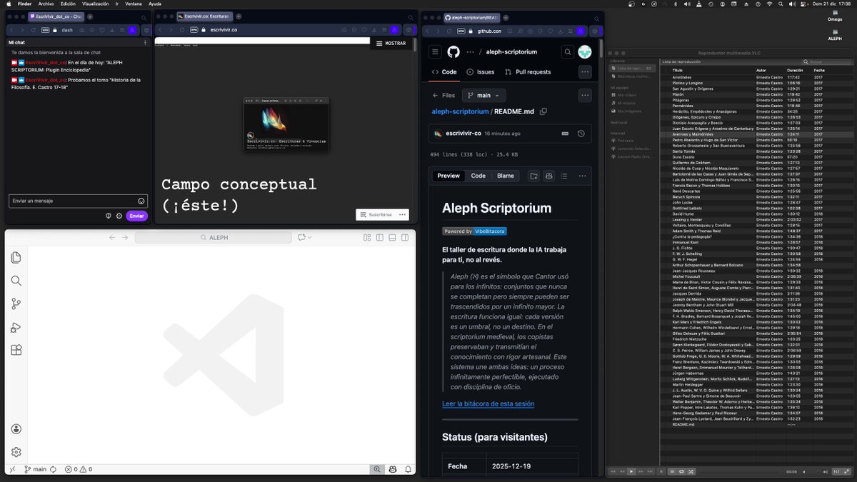Click the errors and warnings count in VS Code
This screenshot has height=482, width=857.
pyautogui.click(x=79, y=469)
